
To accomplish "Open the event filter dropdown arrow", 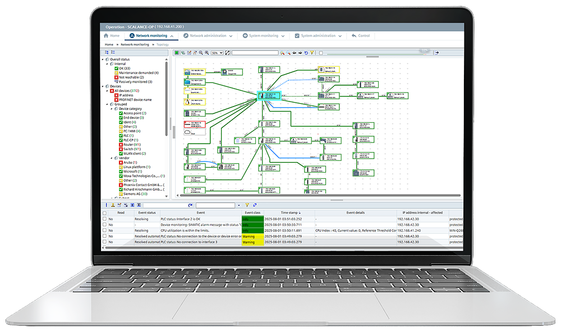I will 238,205.
